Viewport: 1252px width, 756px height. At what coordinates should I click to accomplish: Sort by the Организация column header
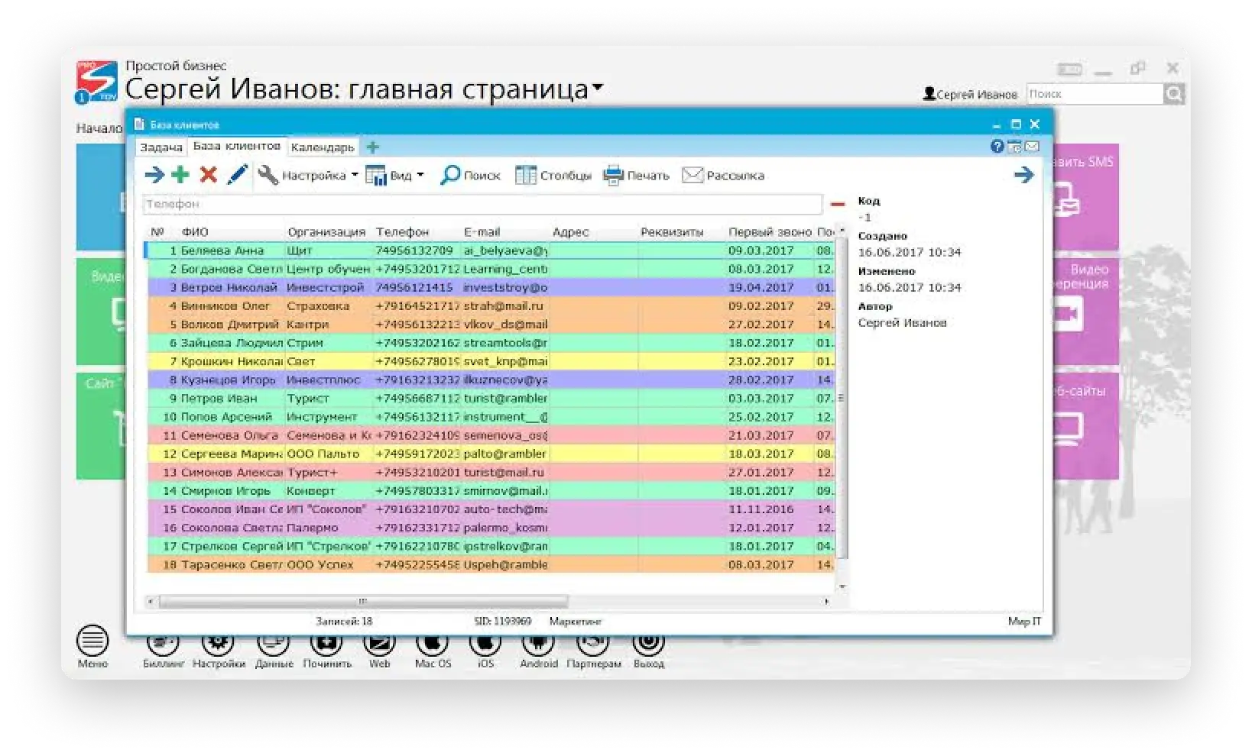point(326,232)
